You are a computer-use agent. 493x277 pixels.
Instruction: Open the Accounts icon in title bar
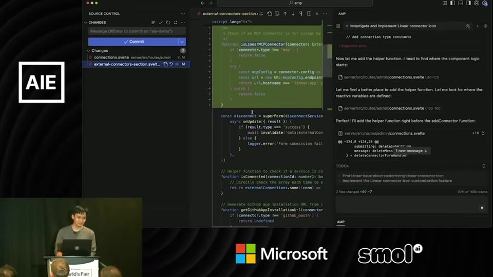click(477, 3)
